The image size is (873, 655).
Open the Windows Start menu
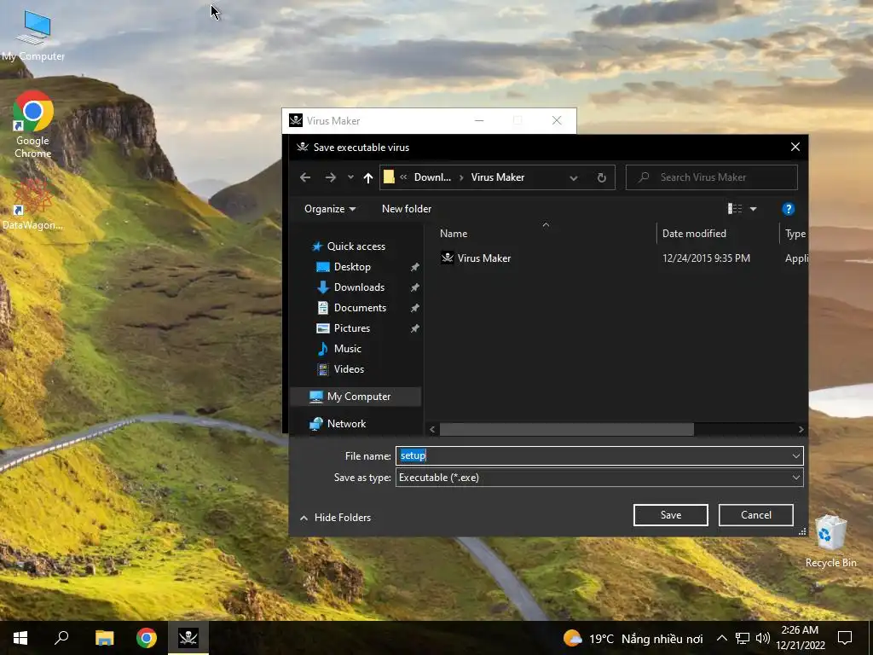[x=20, y=638]
